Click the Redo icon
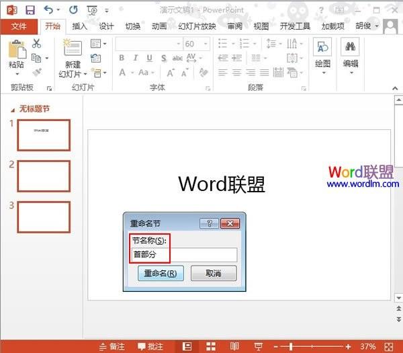 pos(73,10)
